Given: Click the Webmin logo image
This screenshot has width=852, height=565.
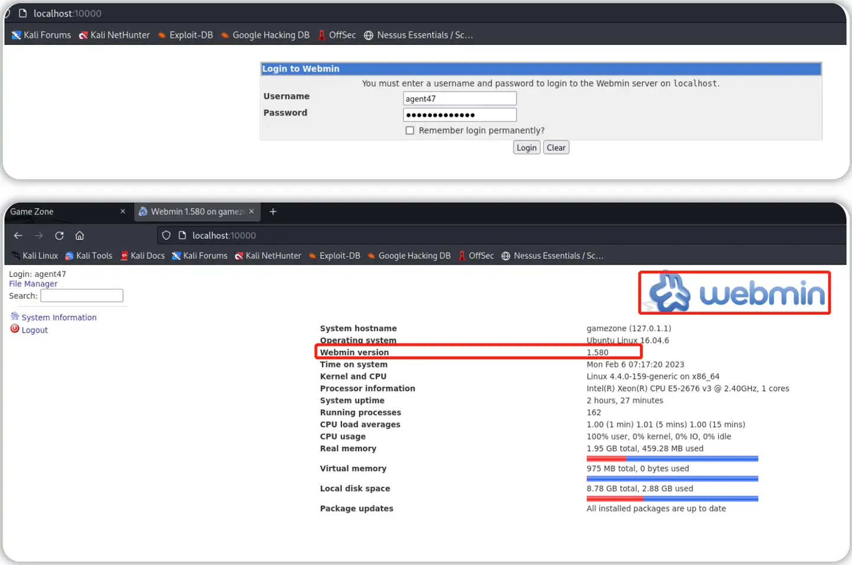Looking at the screenshot, I should (x=735, y=292).
